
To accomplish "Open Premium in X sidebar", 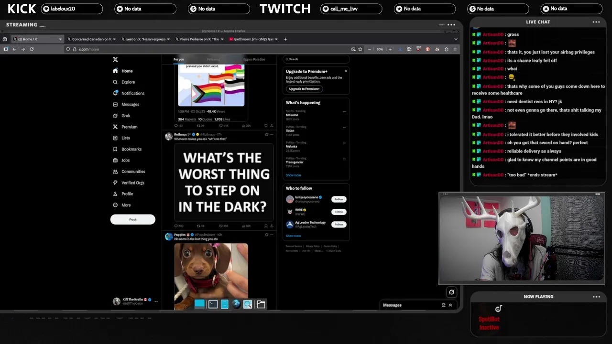I will point(125,127).
